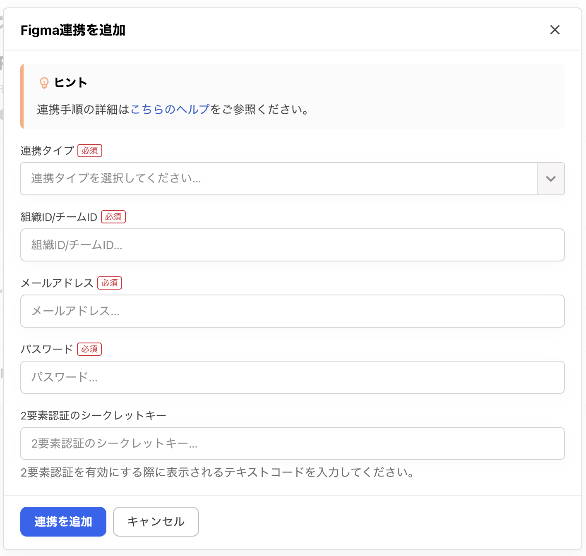Click the 必須 badge beside 組織ID/チームID label
586x556 pixels.
(113, 217)
